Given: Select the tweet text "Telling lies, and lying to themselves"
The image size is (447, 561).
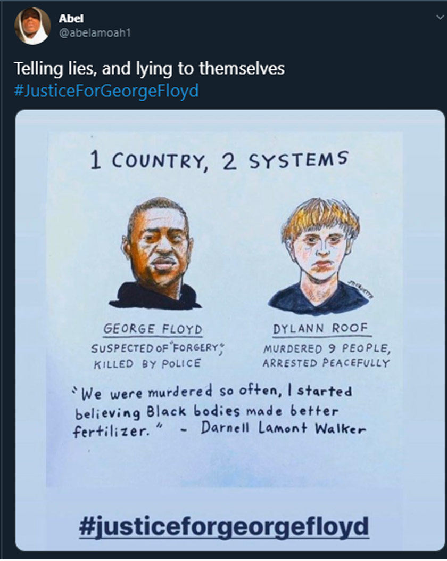Looking at the screenshot, I should 149,69.
